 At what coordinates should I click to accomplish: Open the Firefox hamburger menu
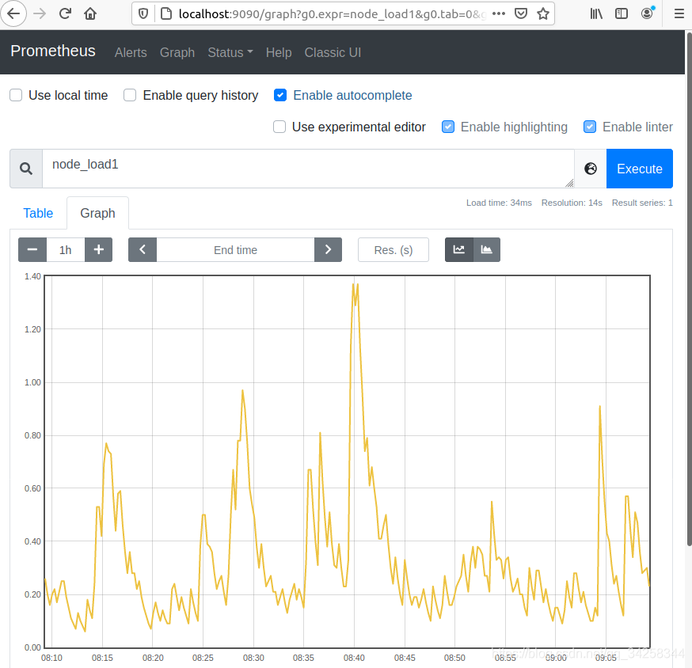point(679,13)
